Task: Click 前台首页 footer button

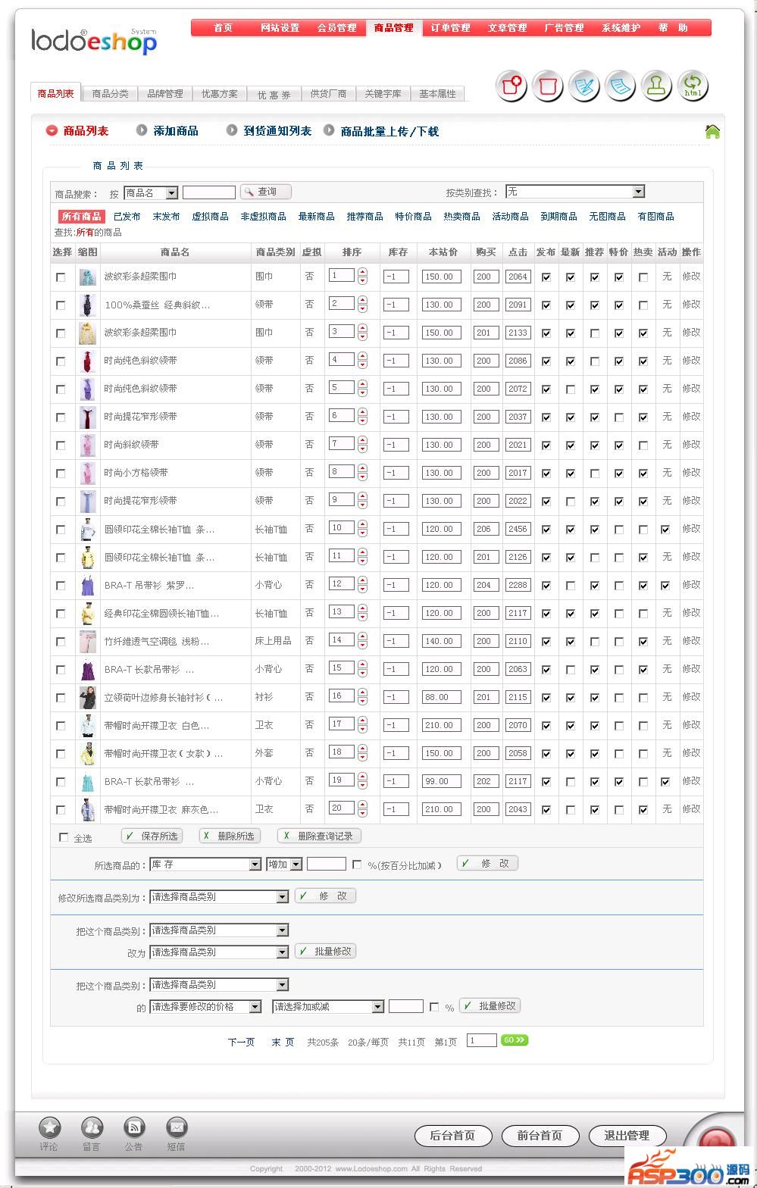Action: pyautogui.click(x=540, y=1136)
